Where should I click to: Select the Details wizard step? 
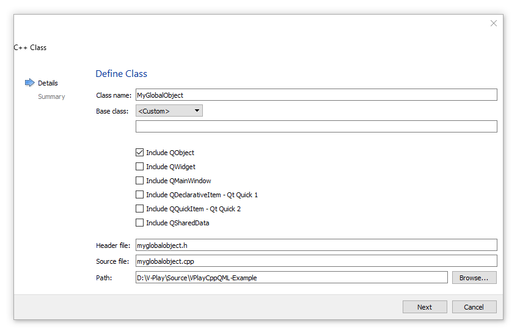click(x=48, y=83)
